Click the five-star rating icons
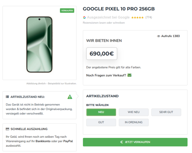This screenshot has height=153, width=192. [x=137, y=17]
